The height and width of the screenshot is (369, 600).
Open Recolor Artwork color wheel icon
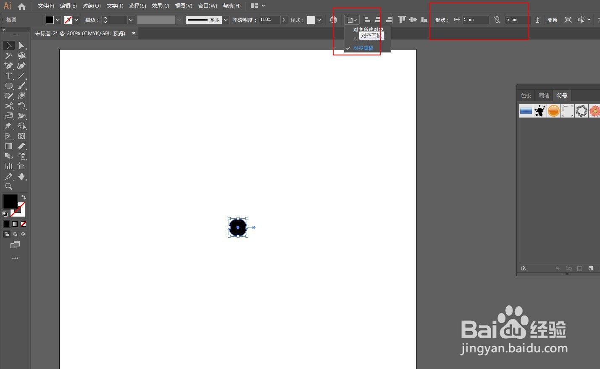click(334, 20)
